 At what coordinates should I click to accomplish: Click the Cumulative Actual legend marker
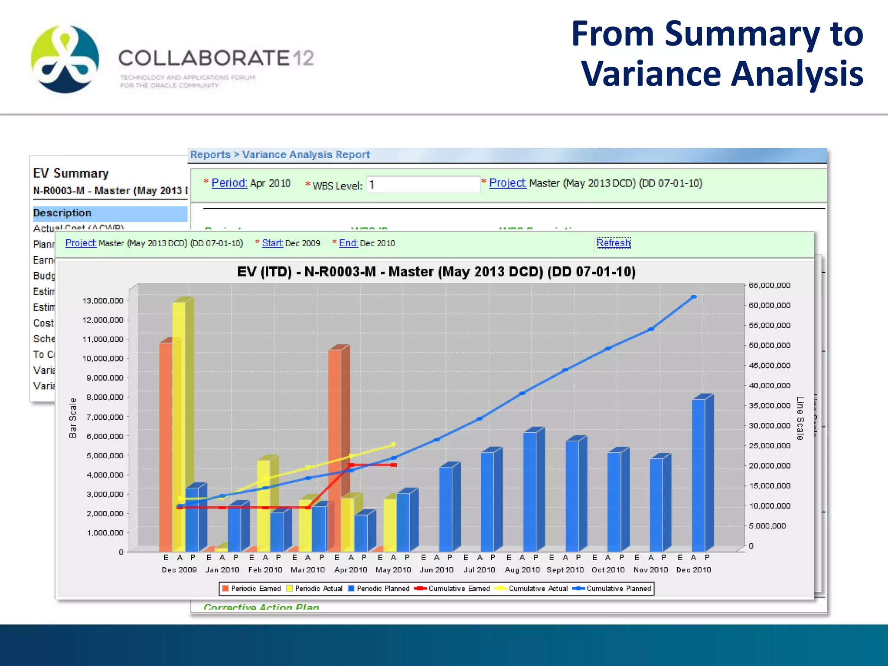click(x=501, y=588)
